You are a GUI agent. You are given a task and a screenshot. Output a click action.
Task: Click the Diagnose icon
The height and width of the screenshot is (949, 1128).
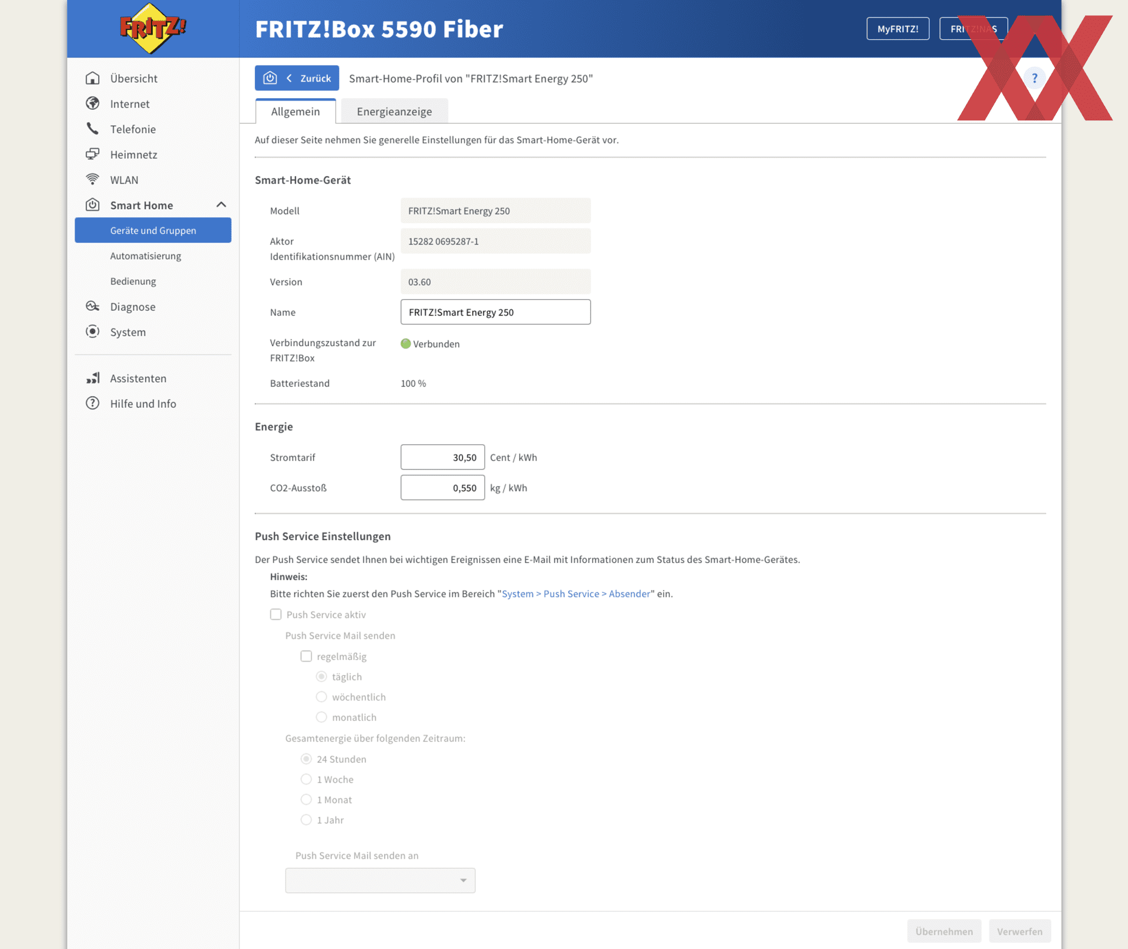[x=92, y=306]
